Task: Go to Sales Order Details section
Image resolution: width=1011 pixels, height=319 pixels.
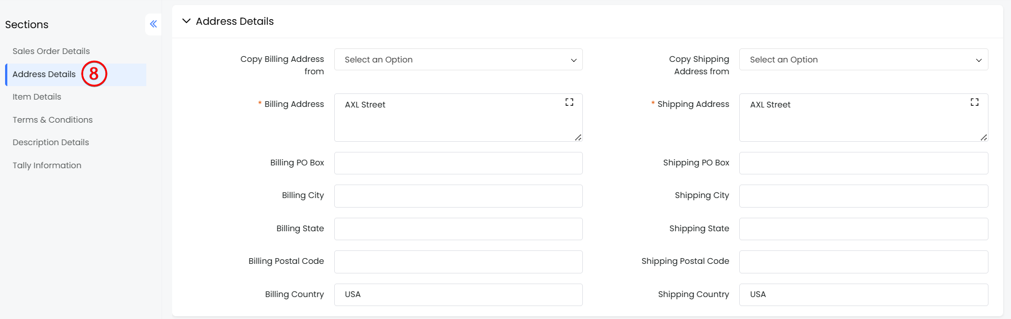Action: 51,51
